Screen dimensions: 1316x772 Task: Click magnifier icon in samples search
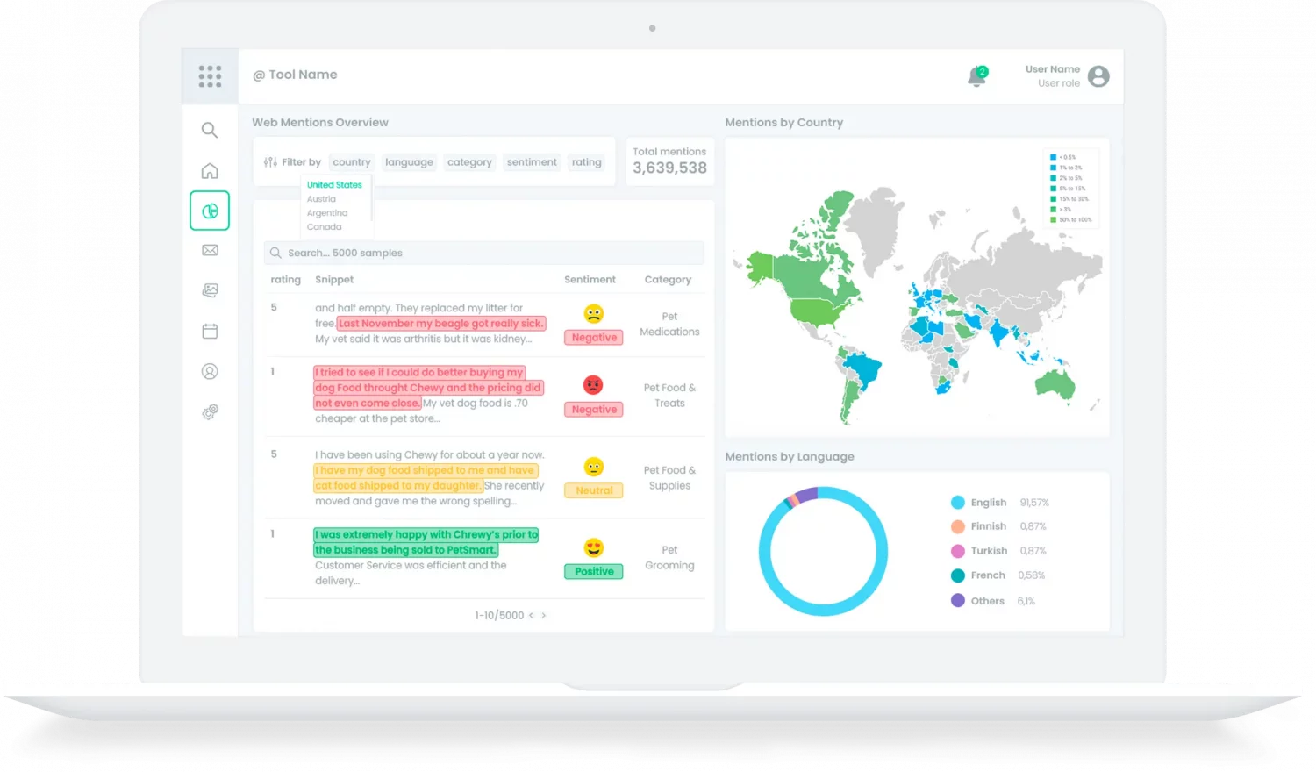pos(275,253)
